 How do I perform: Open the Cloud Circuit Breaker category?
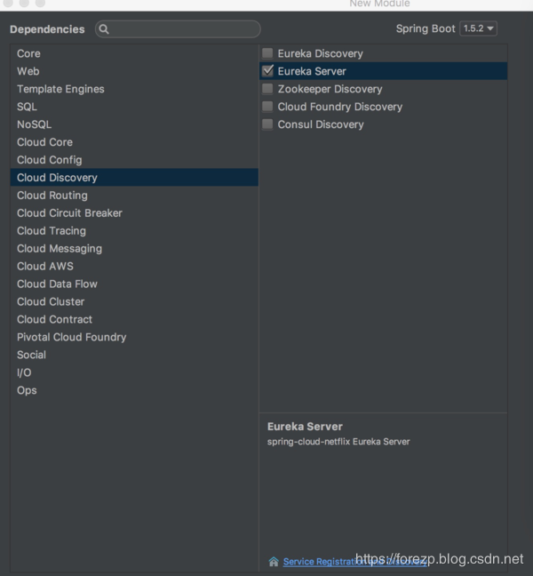click(x=69, y=213)
